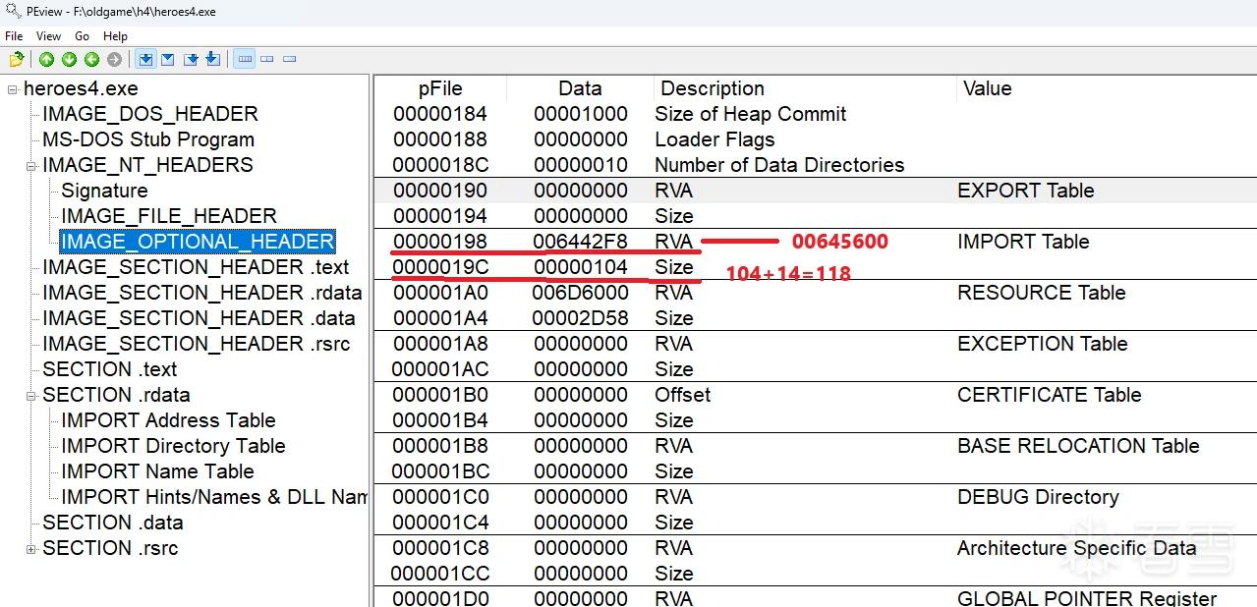Click the grey forward arrow button
The width and height of the screenshot is (1257, 607).
click(x=114, y=60)
